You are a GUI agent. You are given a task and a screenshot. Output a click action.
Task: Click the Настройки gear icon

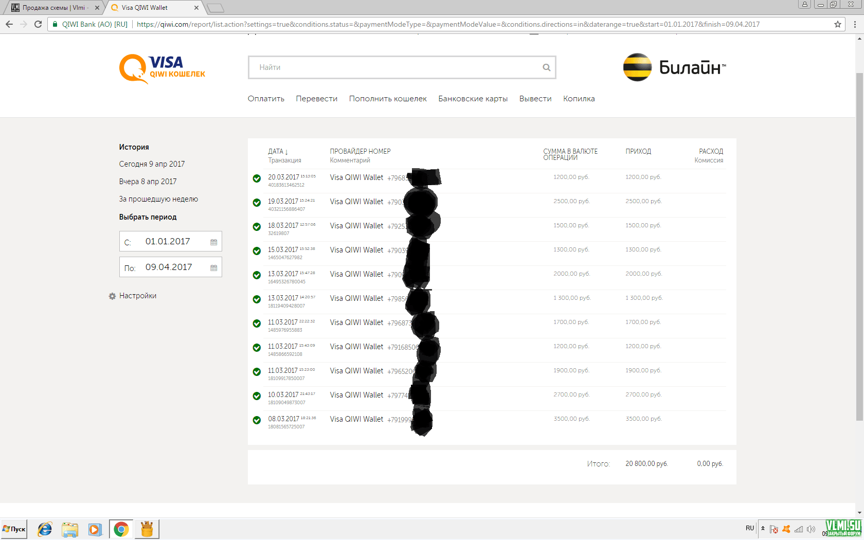click(x=112, y=296)
